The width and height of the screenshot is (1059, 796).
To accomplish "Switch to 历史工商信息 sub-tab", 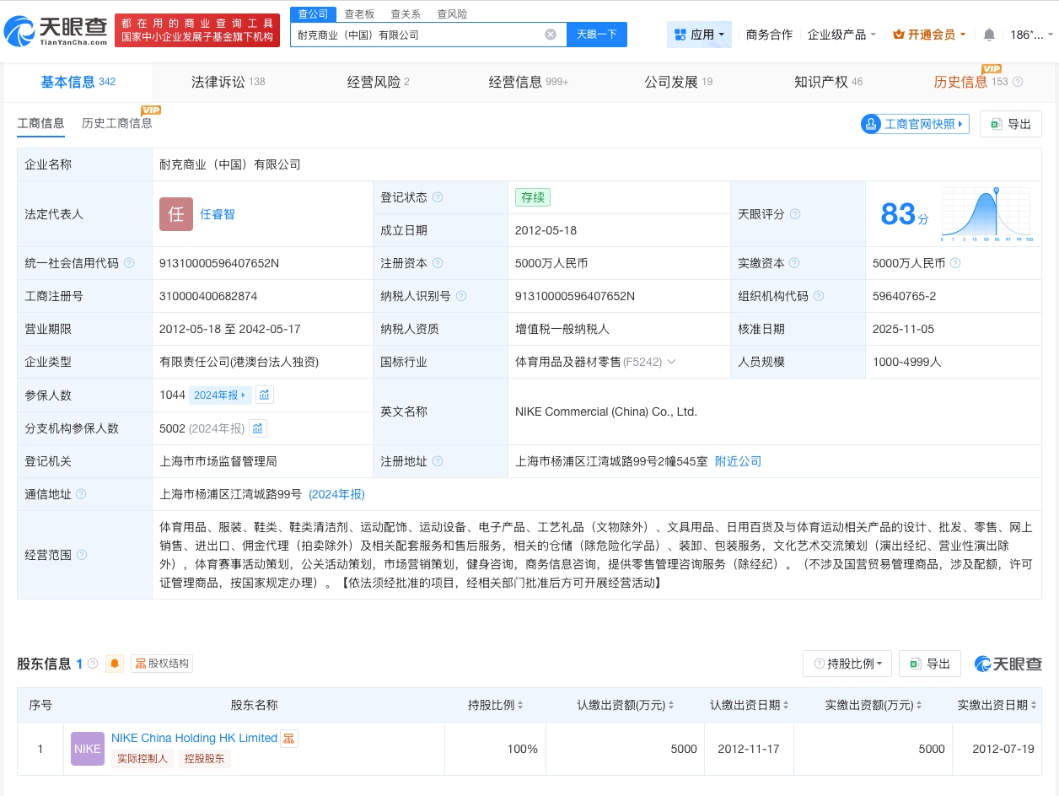I will coord(117,123).
